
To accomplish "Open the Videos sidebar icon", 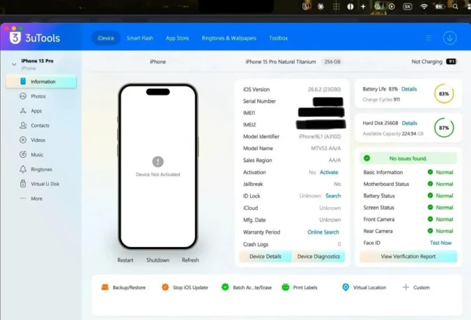I will click(x=23, y=140).
